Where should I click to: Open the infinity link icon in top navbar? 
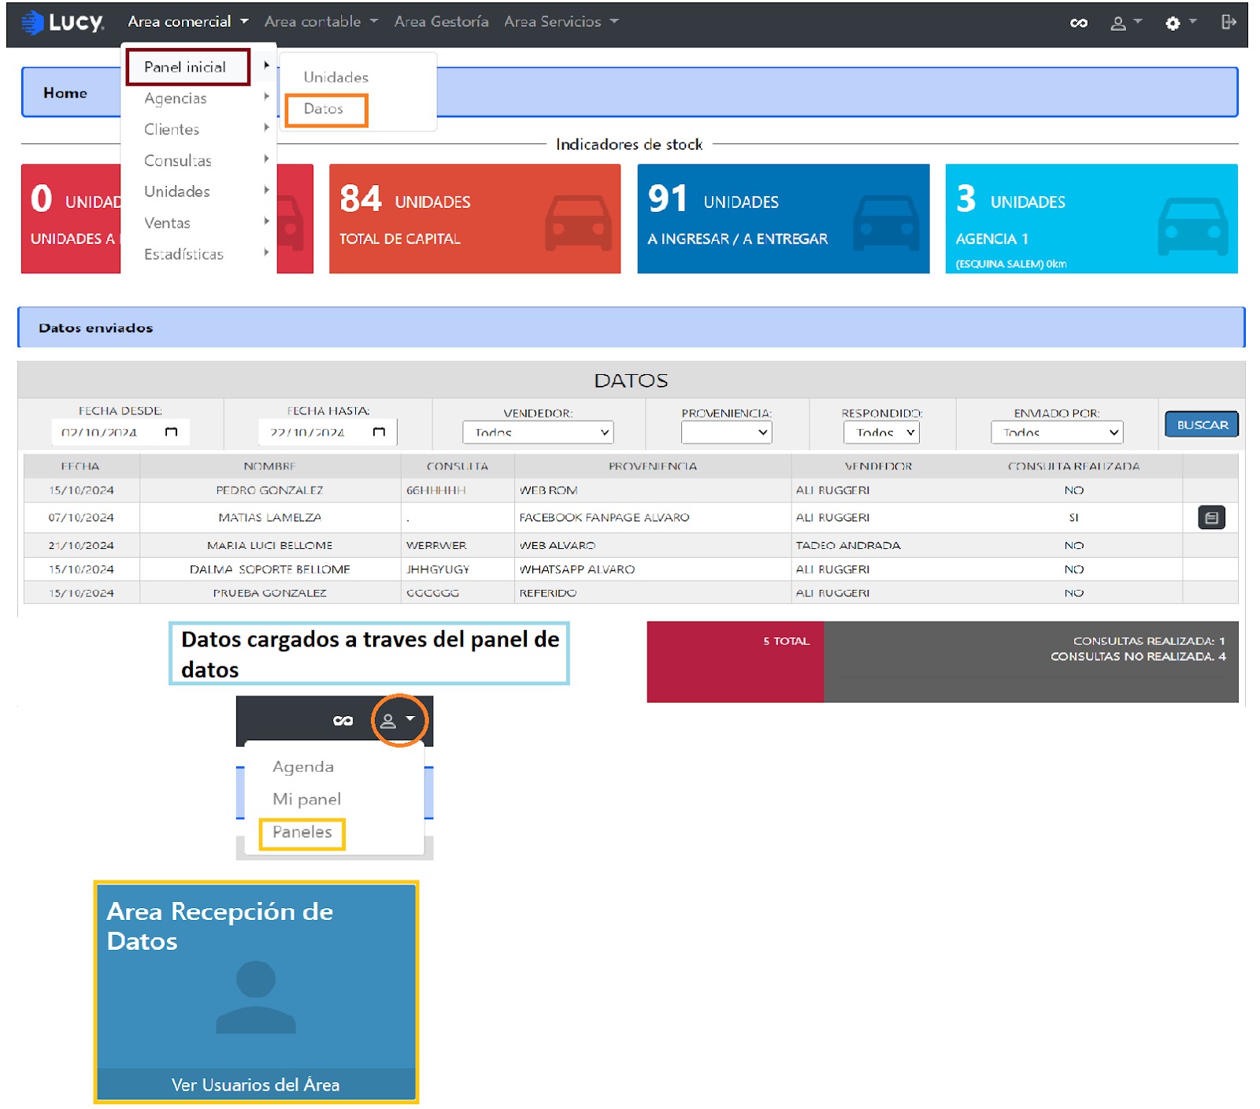point(1079,23)
